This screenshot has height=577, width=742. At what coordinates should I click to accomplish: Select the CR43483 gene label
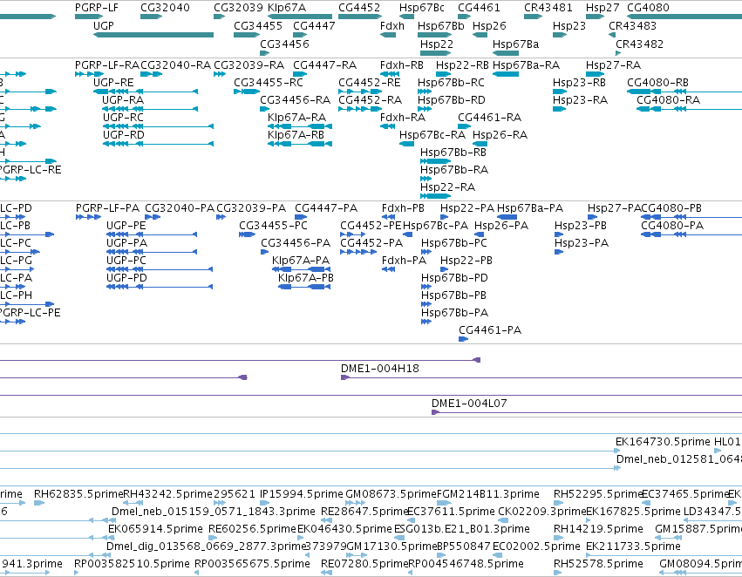(632, 25)
